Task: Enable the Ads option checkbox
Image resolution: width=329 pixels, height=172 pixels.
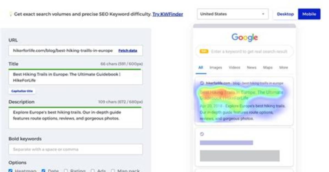Action: tap(93, 171)
